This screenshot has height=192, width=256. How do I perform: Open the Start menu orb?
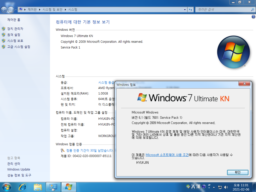click(7, 187)
